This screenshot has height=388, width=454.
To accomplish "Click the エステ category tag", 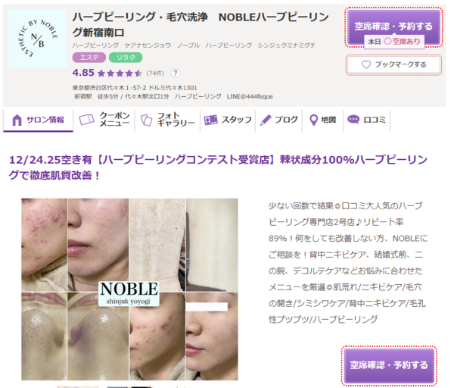I will (x=89, y=58).
